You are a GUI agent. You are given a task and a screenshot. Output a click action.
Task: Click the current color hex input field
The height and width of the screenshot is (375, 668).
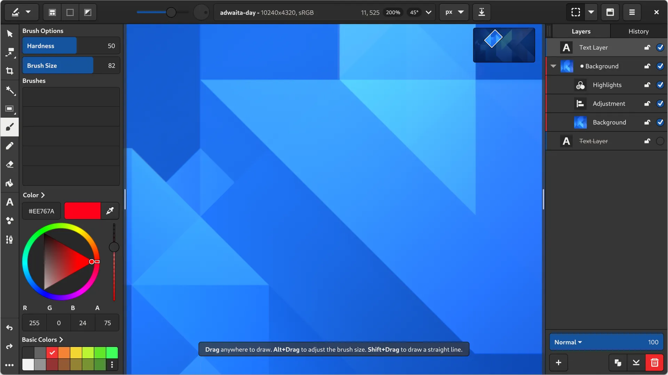42,211
